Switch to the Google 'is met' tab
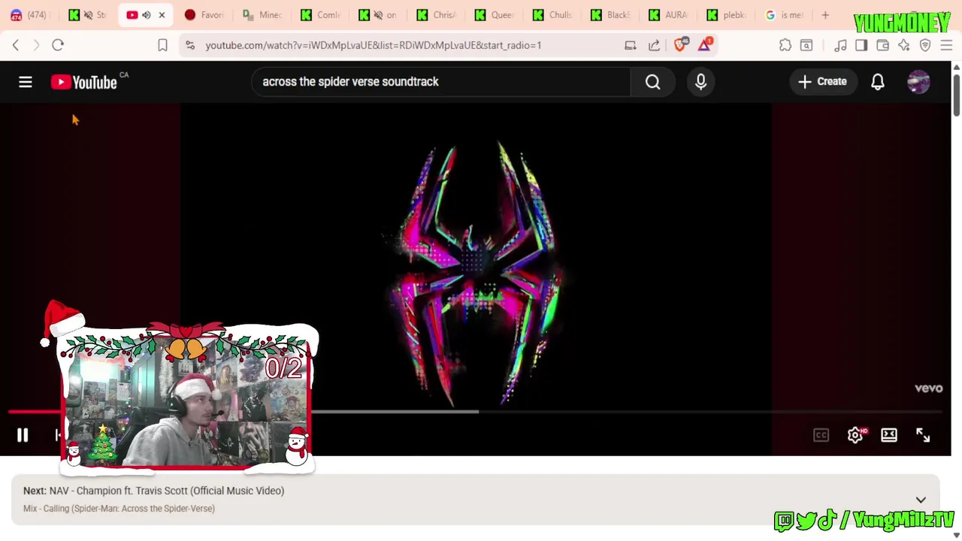Screen dimensions: 962x541 (784, 15)
